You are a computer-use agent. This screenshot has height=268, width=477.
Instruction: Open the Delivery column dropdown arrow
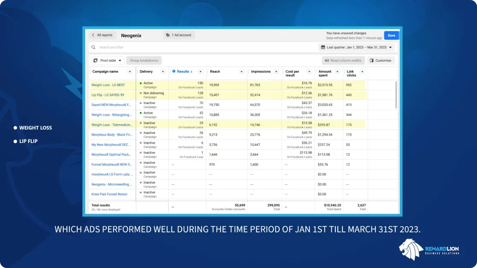[162, 72]
